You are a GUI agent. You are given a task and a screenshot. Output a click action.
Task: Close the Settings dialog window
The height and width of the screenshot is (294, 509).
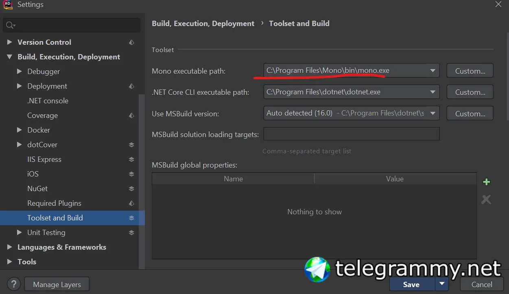click(x=498, y=4)
